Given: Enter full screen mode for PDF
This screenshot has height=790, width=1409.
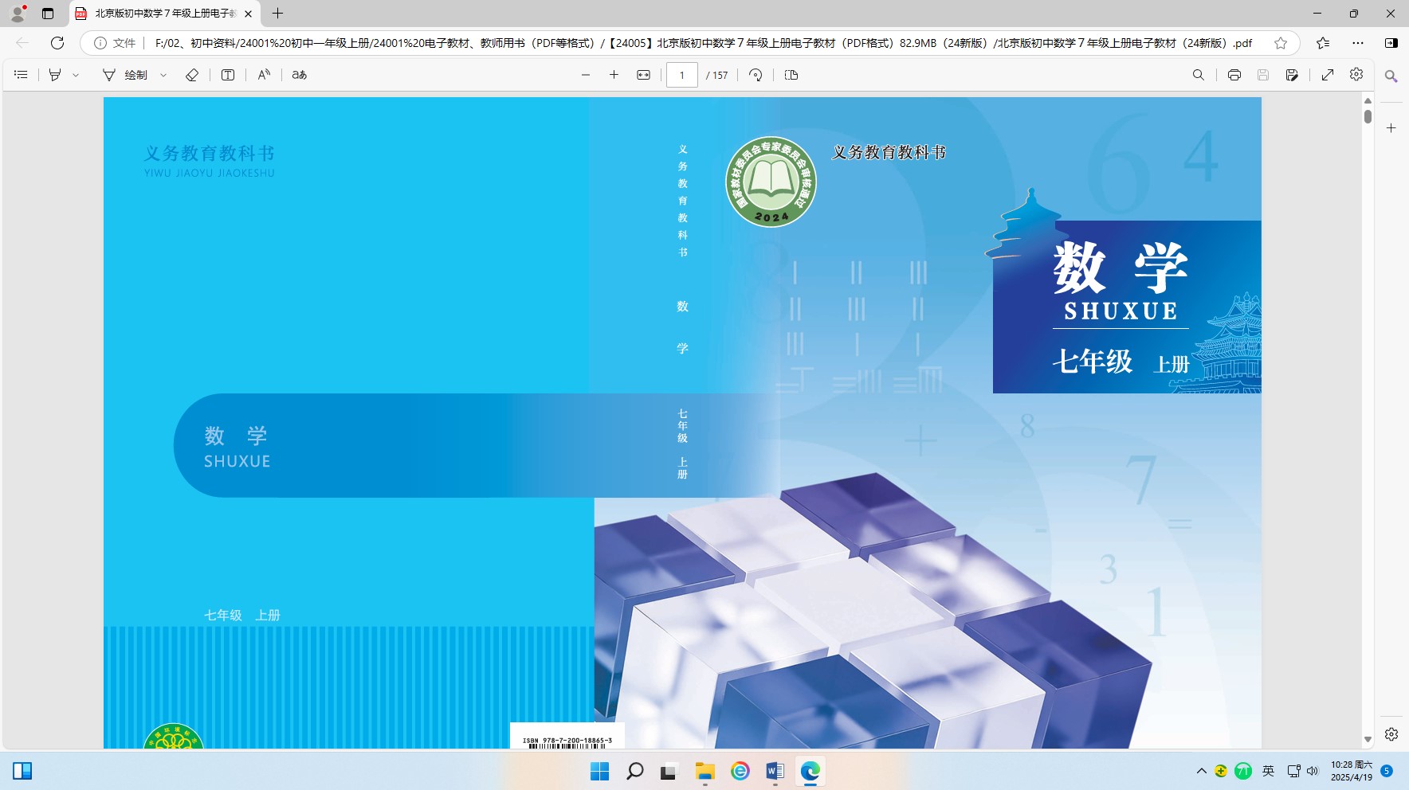Looking at the screenshot, I should coord(1328,75).
